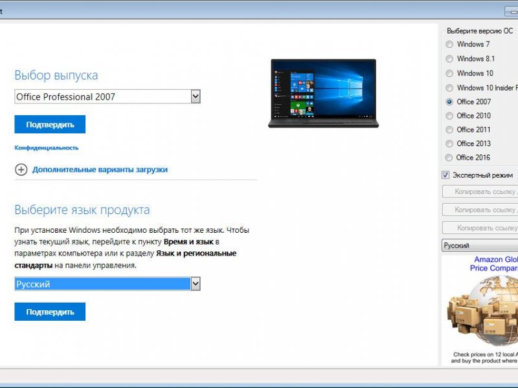Click Подтвердить under the language selector
This screenshot has width=518, height=388.
tap(50, 312)
